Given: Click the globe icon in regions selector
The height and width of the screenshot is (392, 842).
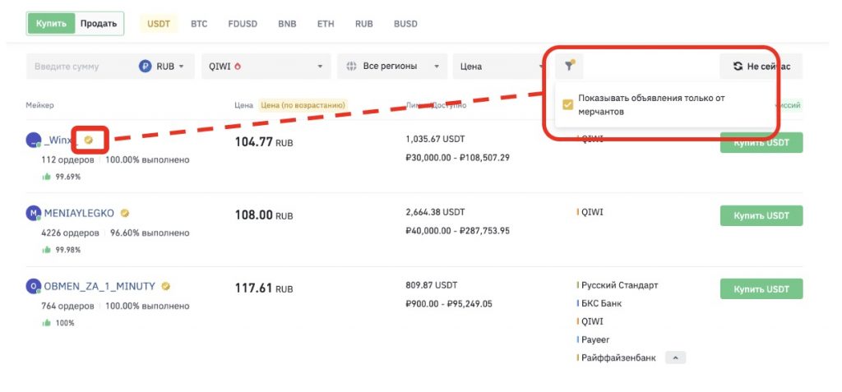Looking at the screenshot, I should click(352, 67).
